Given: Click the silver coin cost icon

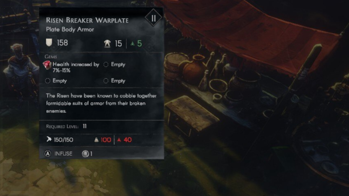Looking at the screenshot, I should pyautogui.click(x=85, y=154).
